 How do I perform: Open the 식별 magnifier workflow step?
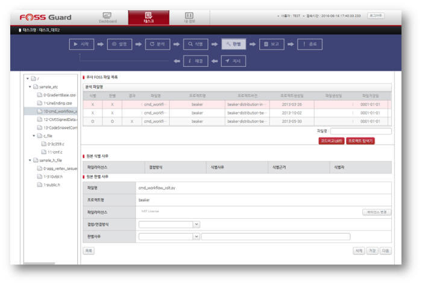coord(199,44)
